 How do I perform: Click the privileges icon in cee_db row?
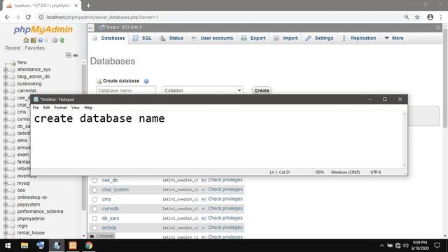[204, 181]
